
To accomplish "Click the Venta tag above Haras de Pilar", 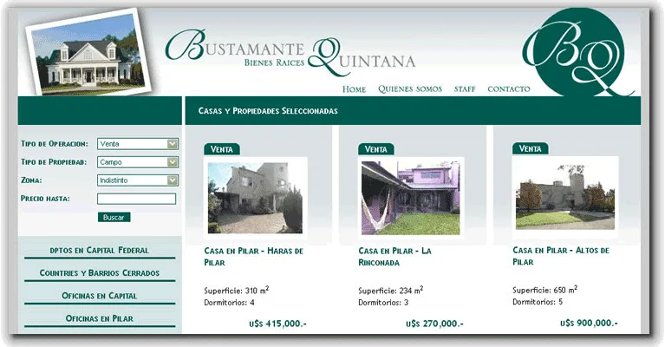I will tap(222, 149).
